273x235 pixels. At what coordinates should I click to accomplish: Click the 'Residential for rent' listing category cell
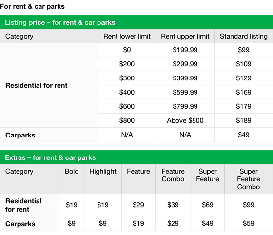pos(49,85)
